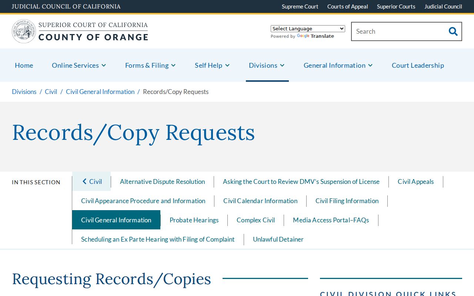The height and width of the screenshot is (296, 474).
Task: Expand the Self Help menu
Action: pos(212,65)
